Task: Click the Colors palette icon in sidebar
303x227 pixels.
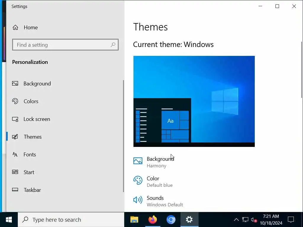Action: click(15, 101)
